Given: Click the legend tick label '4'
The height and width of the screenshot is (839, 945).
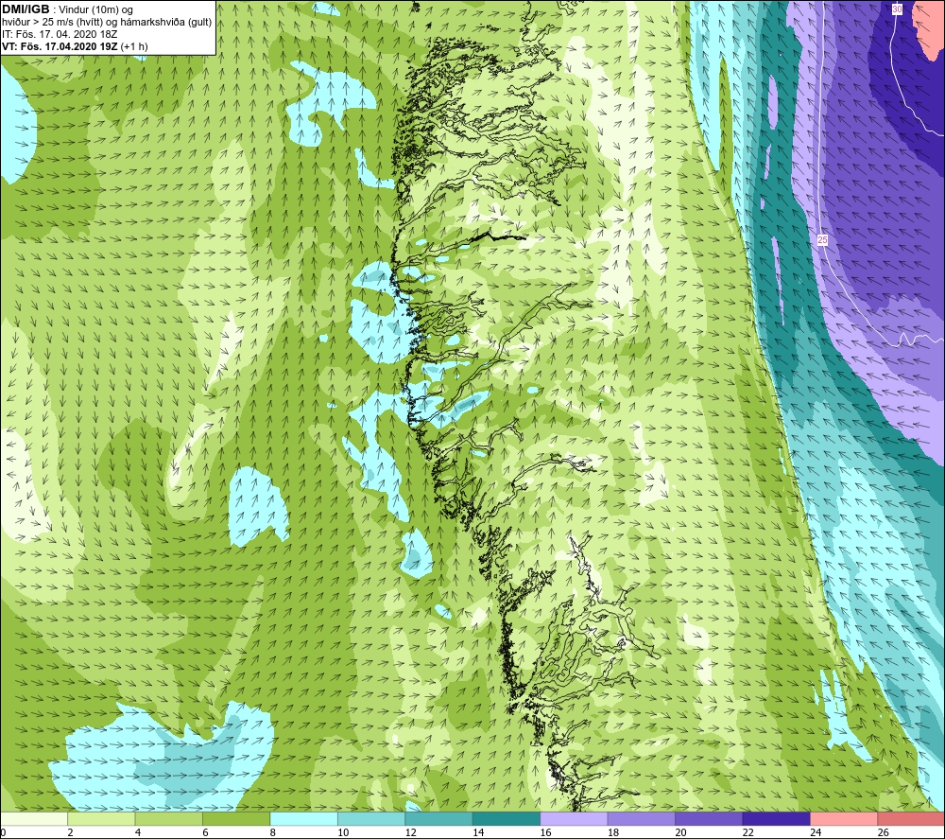Looking at the screenshot, I should pos(138,832).
